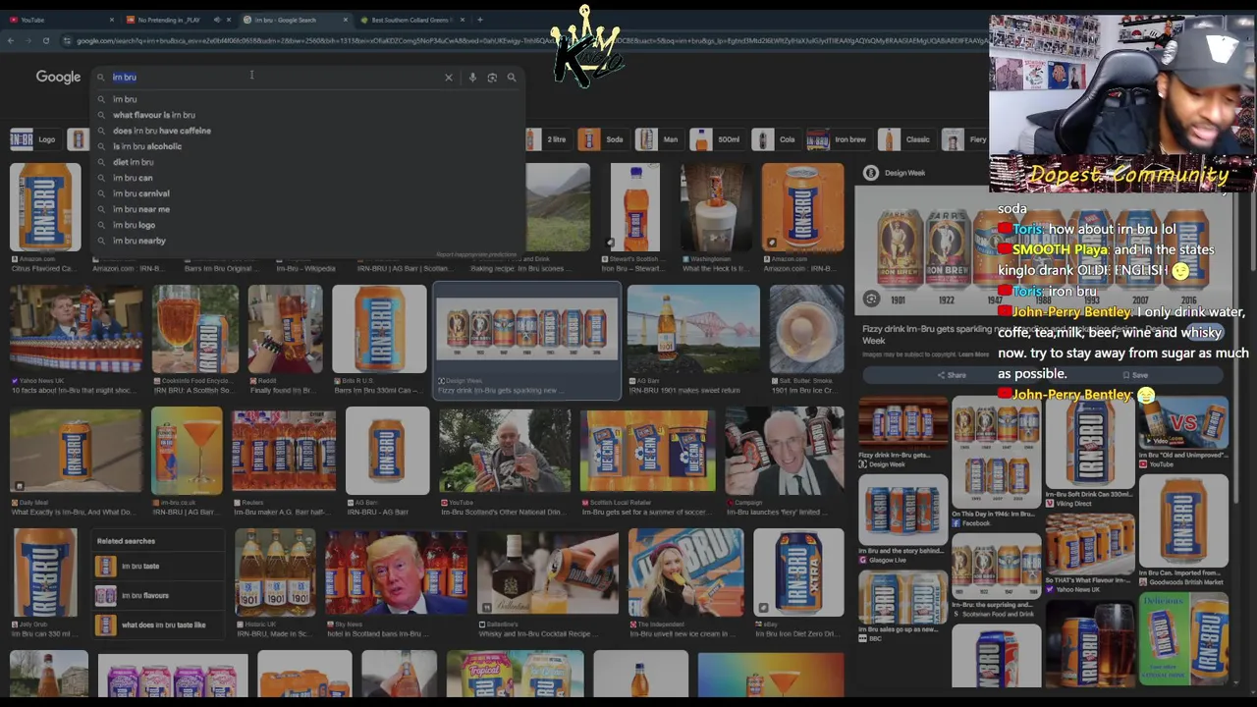The image size is (1257, 707).
Task: Open the eBay Irn-Bru XTRA can thumbnail
Action: (798, 572)
